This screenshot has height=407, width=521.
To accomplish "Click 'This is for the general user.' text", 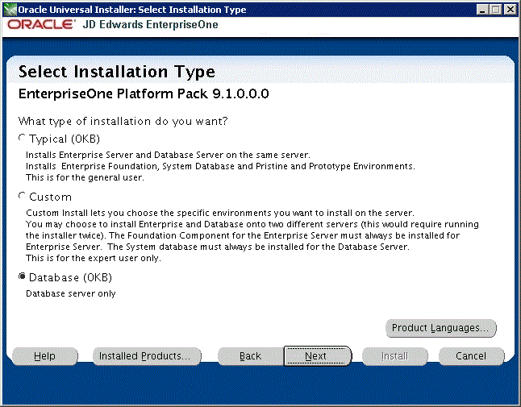I will 85,177.
